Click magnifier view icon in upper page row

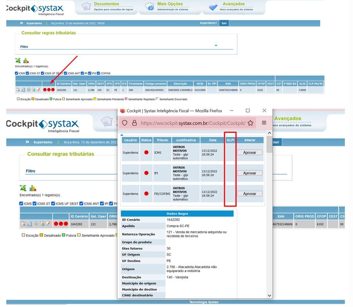pyautogui.click(x=23, y=90)
